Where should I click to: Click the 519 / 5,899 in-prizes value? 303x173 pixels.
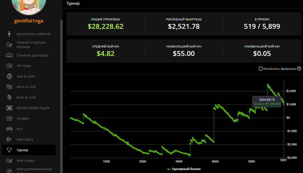click(x=262, y=26)
